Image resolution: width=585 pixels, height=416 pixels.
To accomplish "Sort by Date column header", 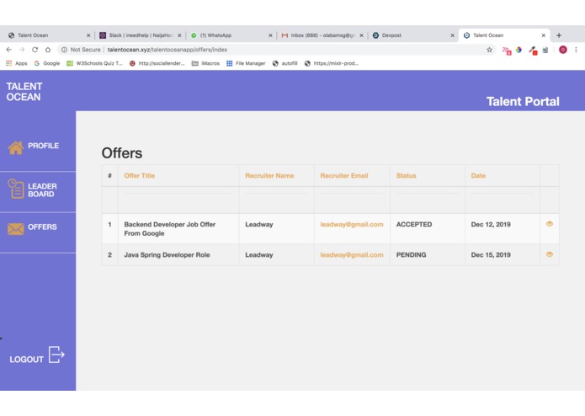I will tap(478, 176).
